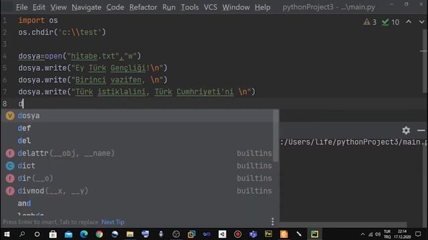Switch TUR keyboard input language
428x240 pixels.
[x=387, y=234]
